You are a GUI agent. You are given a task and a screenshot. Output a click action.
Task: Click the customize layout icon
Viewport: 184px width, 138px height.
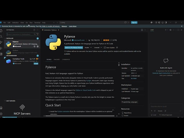pyautogui.click(x=156, y=22)
